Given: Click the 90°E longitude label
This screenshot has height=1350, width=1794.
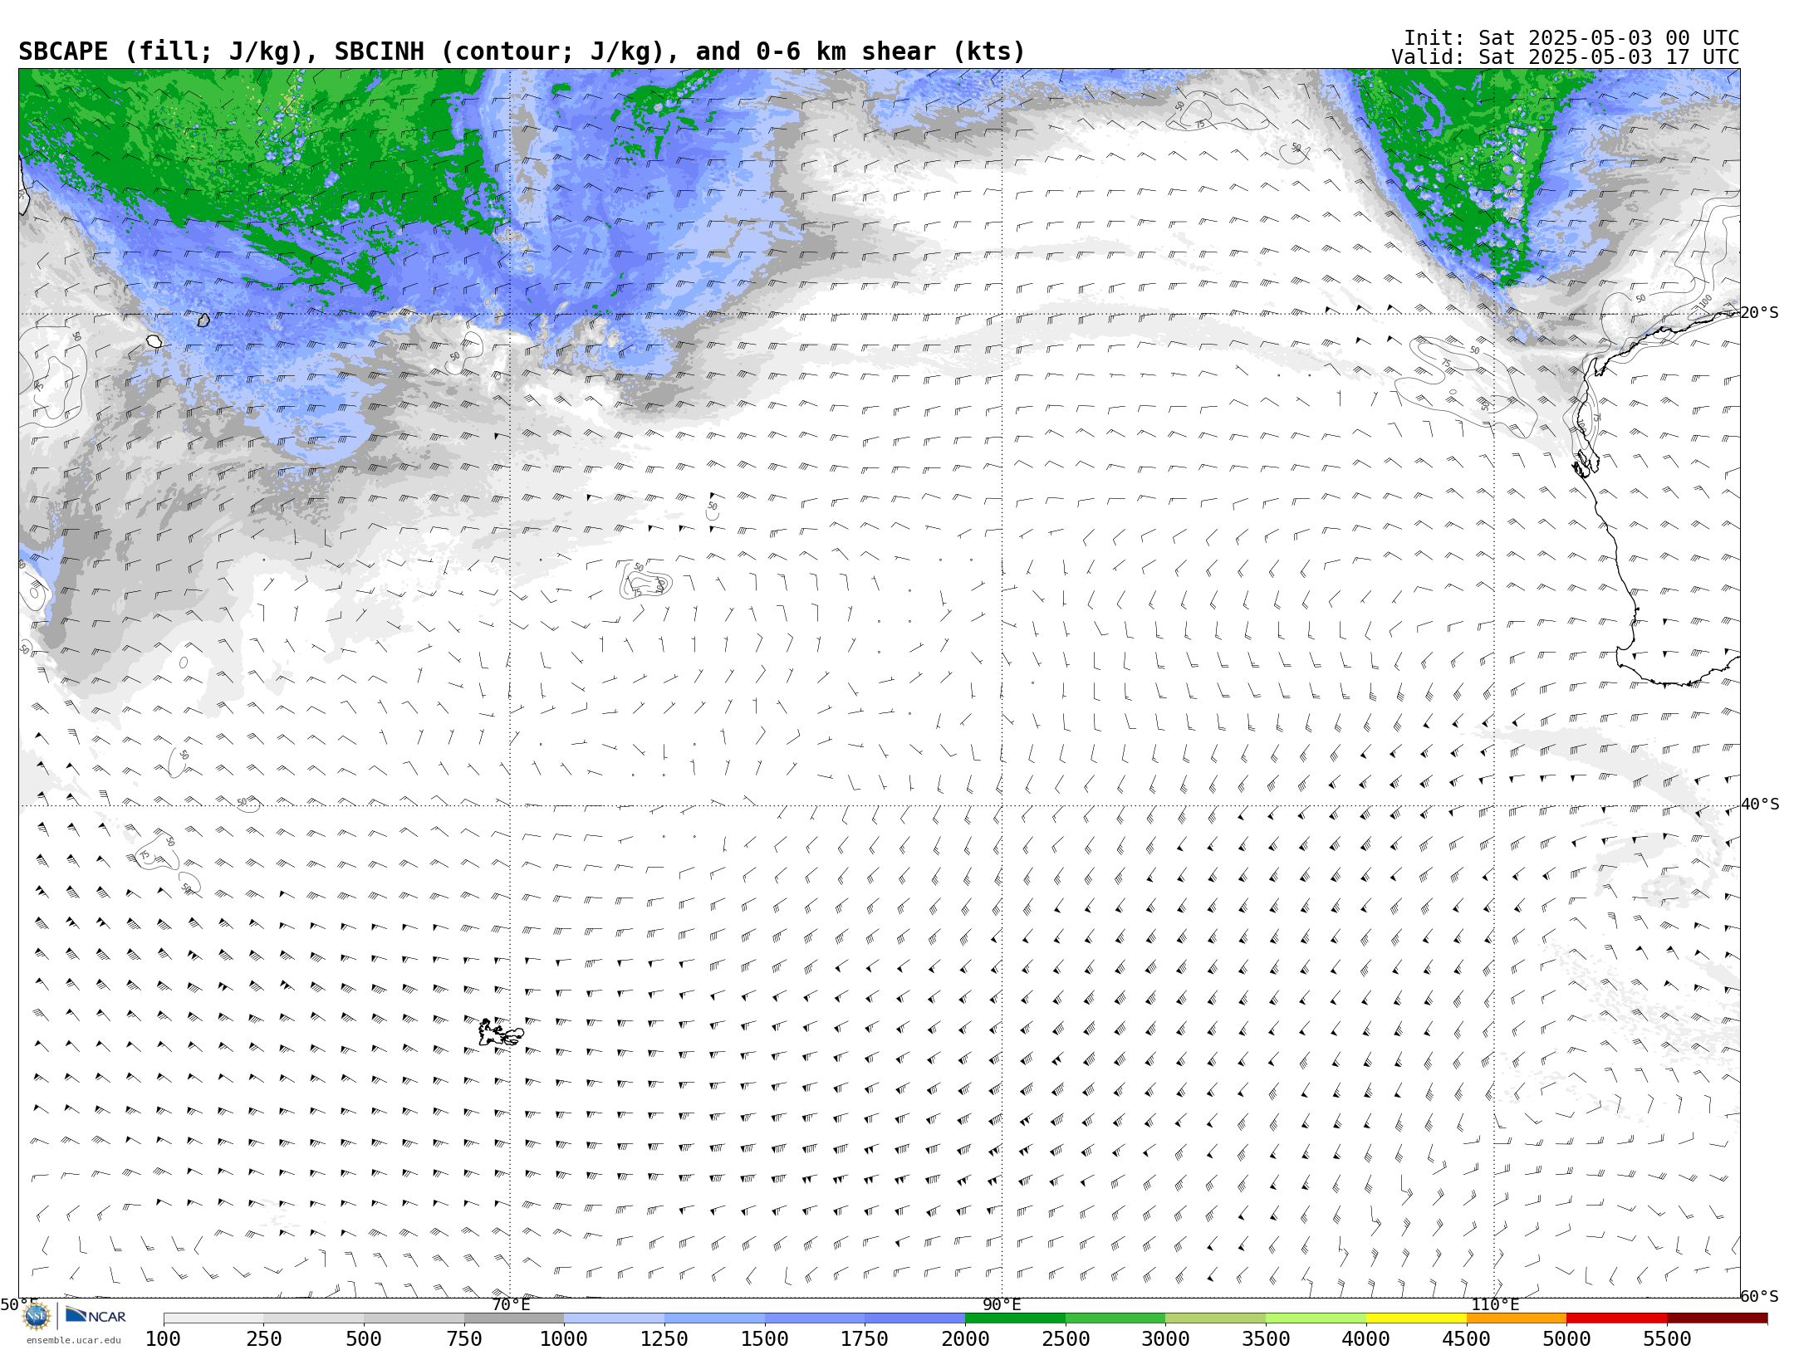Looking at the screenshot, I should [1002, 1304].
